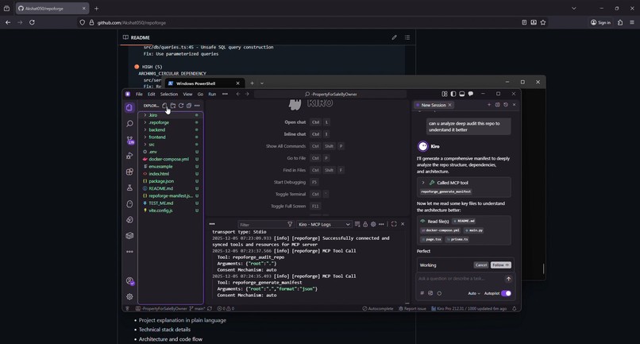This screenshot has height=344, width=640.
Task: Open the Extensions view icon
Action: click(x=129, y=172)
